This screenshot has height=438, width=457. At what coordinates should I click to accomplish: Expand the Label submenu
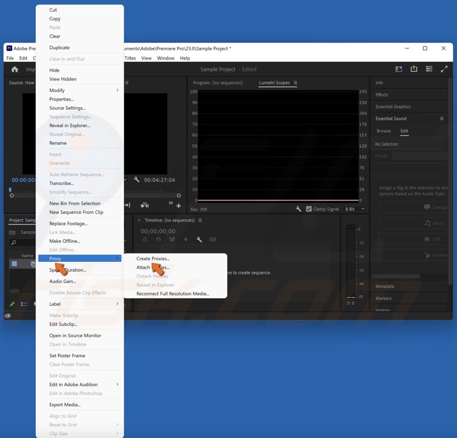coord(80,304)
